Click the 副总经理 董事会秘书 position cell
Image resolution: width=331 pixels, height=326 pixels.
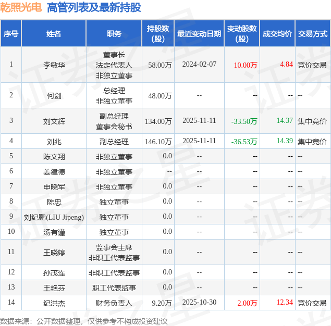pos(114,121)
